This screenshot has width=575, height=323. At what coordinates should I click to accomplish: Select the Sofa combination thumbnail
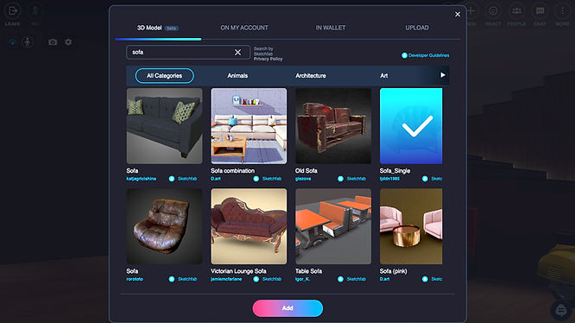tap(249, 126)
